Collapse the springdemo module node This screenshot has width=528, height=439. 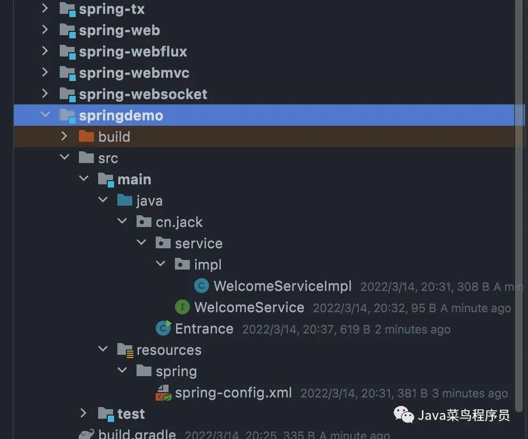pos(45,115)
